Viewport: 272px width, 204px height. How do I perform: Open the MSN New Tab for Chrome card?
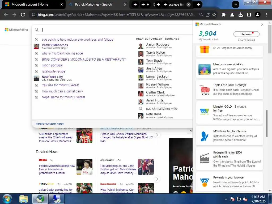(229, 136)
